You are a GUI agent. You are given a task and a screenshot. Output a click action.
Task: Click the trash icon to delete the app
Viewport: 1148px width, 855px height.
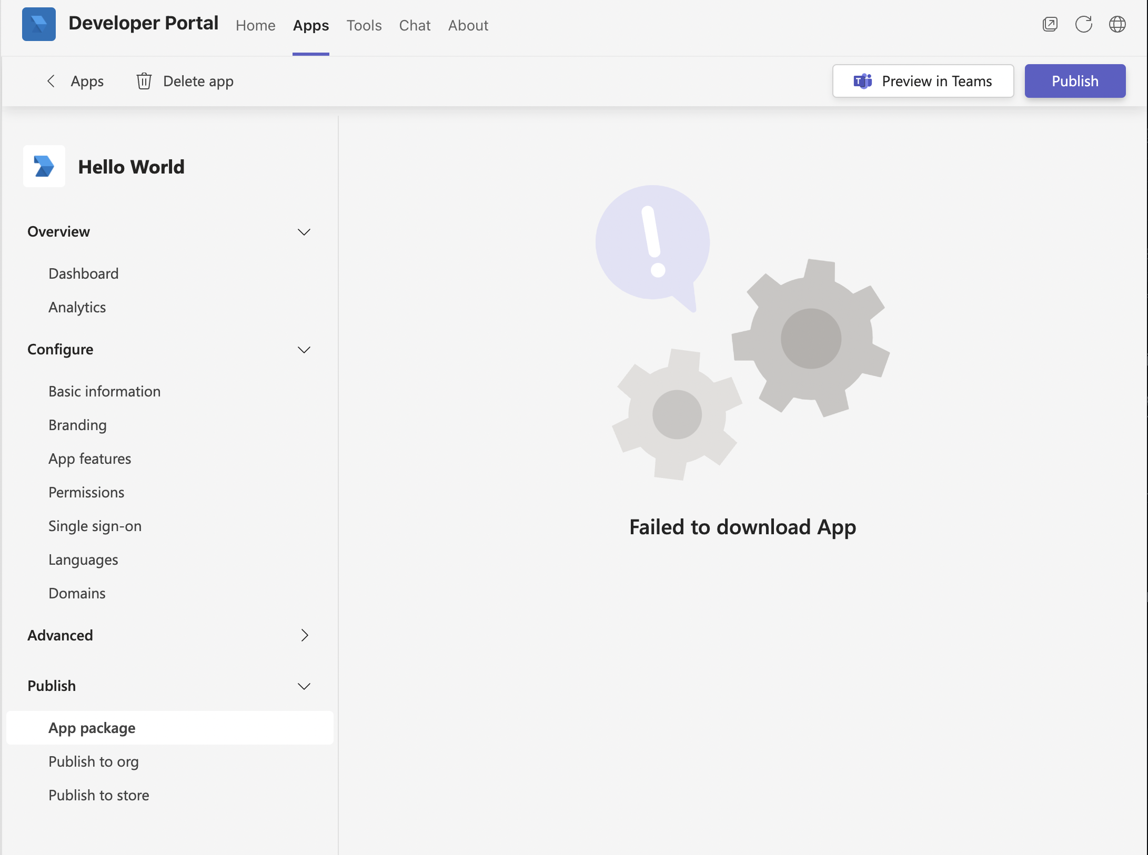click(144, 81)
